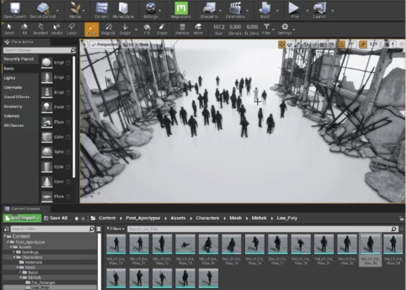406x290 pixels.
Task: Click the green Add/Import button
Action: click(22, 218)
